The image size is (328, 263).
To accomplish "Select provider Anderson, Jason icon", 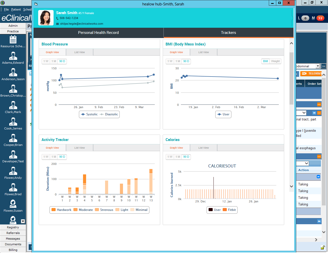I will (13, 72).
